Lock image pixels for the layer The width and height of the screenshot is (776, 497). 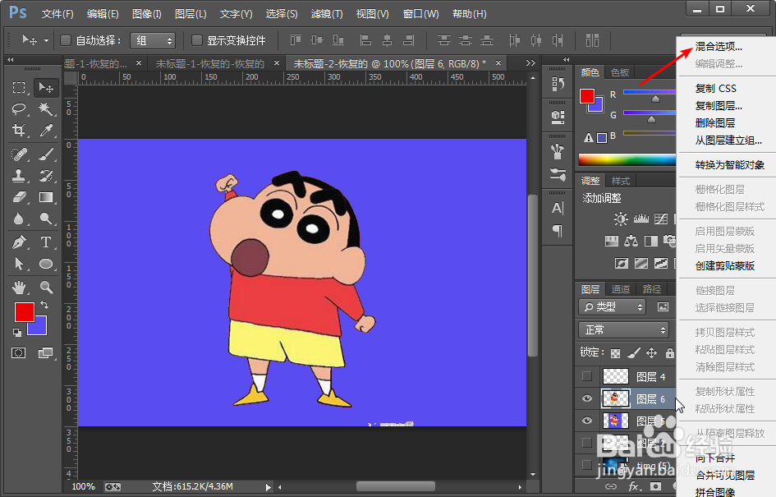634,353
